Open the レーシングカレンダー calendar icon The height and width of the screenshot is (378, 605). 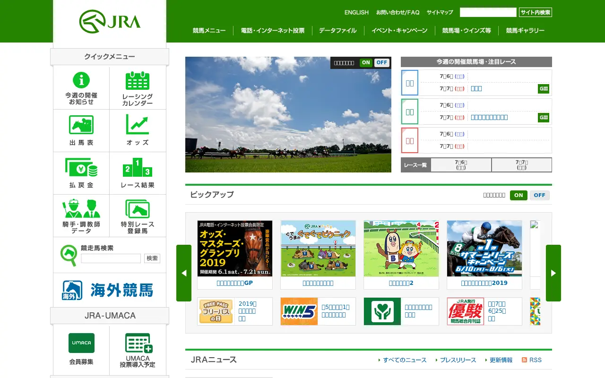click(x=138, y=88)
